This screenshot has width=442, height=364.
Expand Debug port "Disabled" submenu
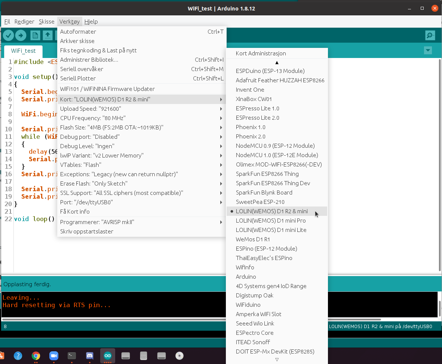[141, 137]
